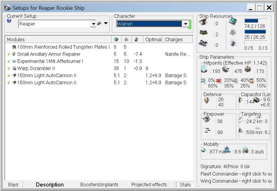
Task: Select the Stats tab
Action: [185, 185]
